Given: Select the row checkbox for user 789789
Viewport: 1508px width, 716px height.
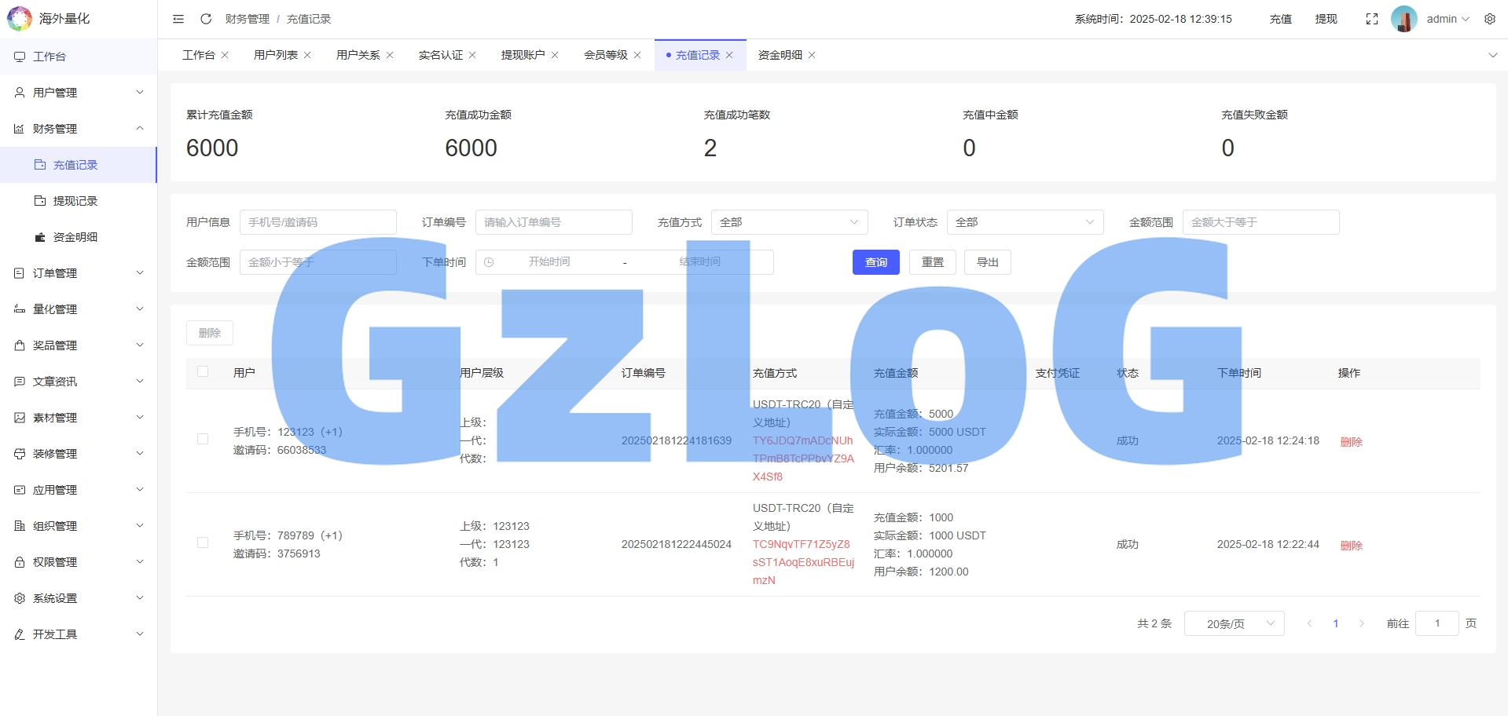Looking at the screenshot, I should point(203,543).
